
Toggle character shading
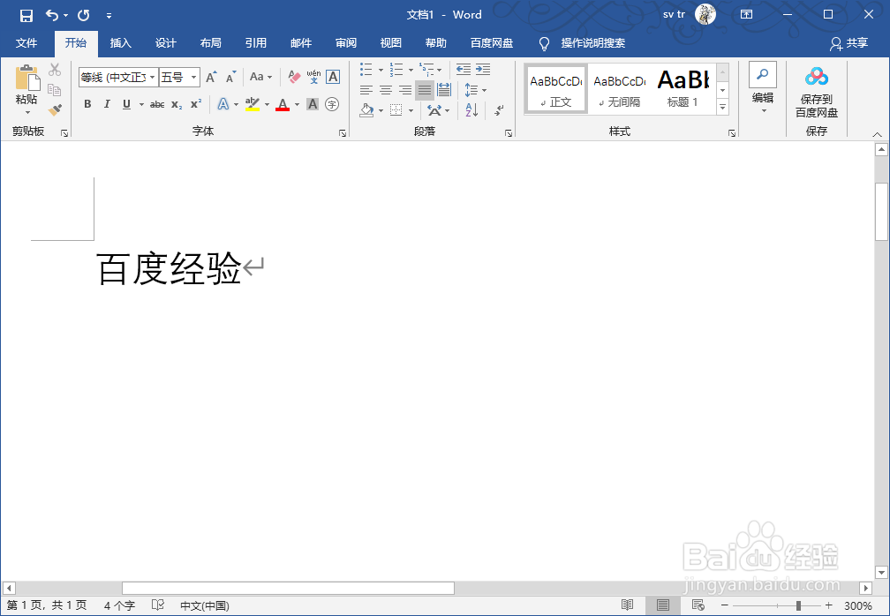(x=313, y=104)
